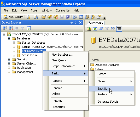Open the Help menu

click(77, 10)
